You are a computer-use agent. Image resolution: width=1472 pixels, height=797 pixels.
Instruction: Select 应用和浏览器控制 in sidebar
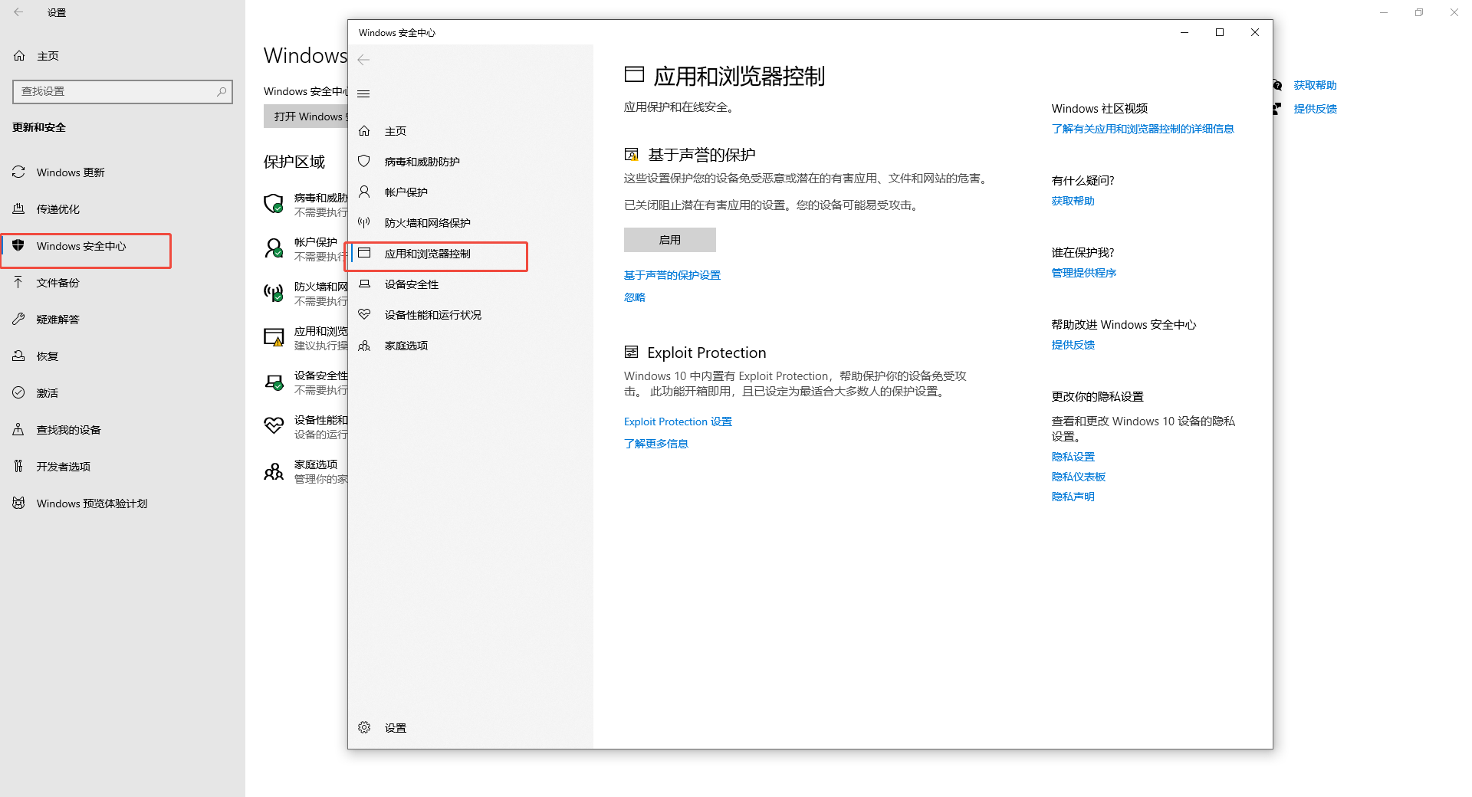[428, 254]
